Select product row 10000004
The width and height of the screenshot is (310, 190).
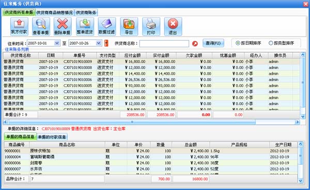coord(151,157)
